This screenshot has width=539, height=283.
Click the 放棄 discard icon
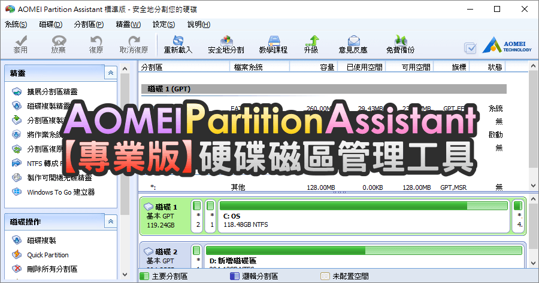[59, 41]
